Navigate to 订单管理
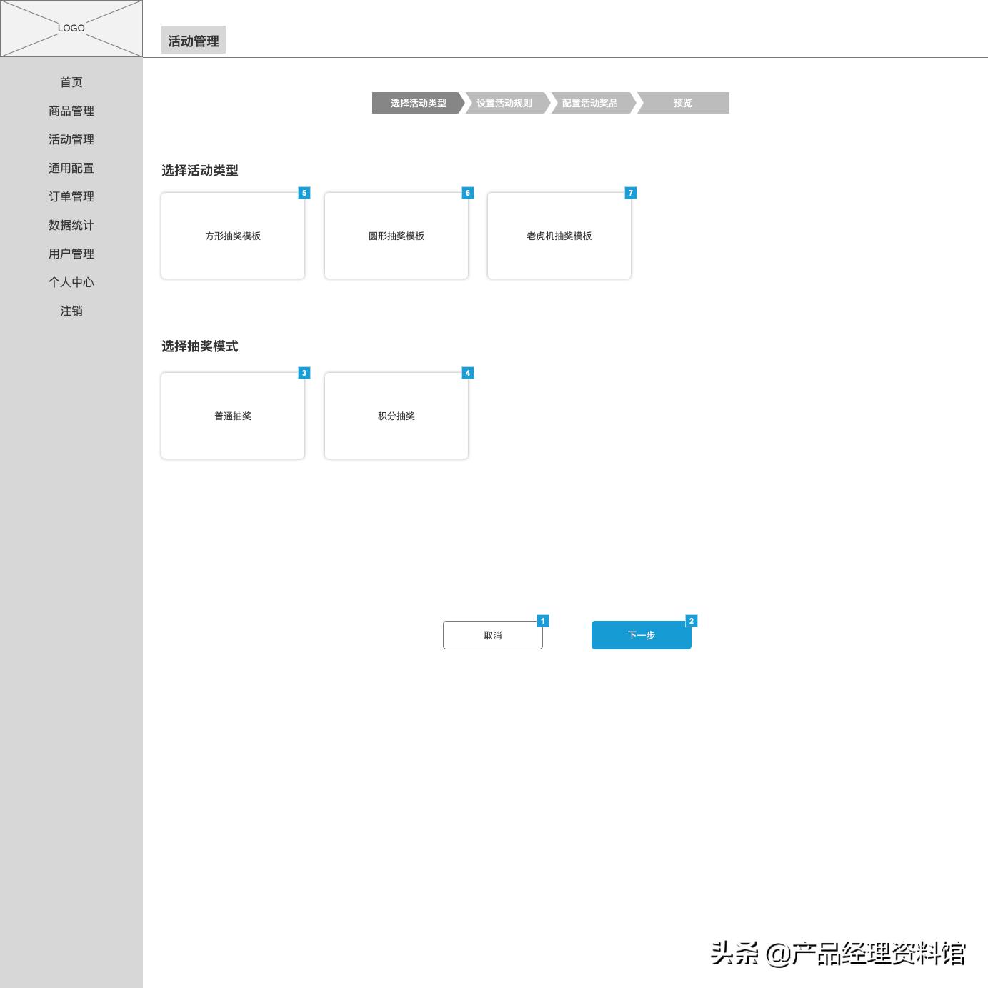 pos(71,196)
